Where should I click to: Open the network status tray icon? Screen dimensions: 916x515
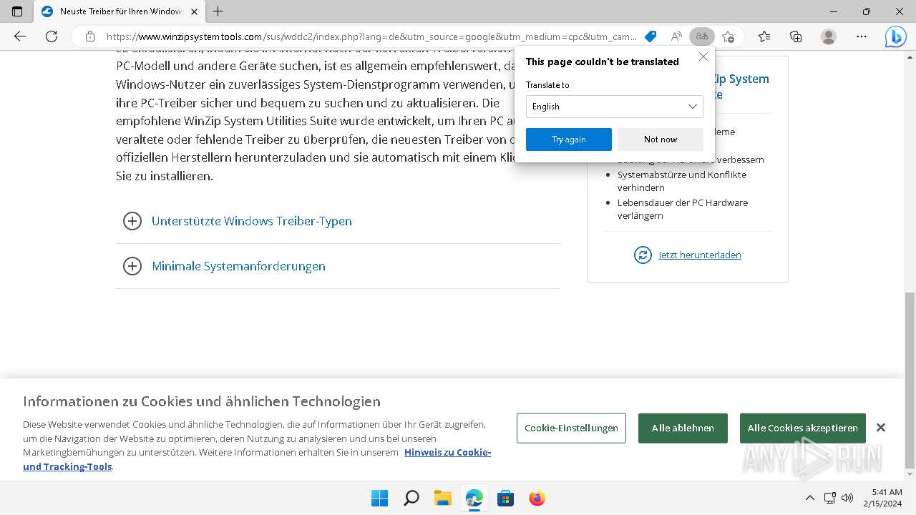tap(829, 498)
